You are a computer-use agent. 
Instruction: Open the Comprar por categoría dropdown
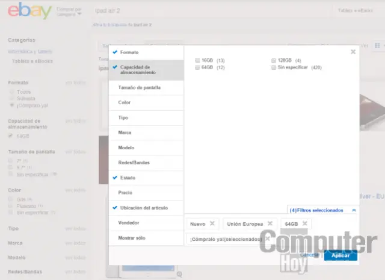69,11
